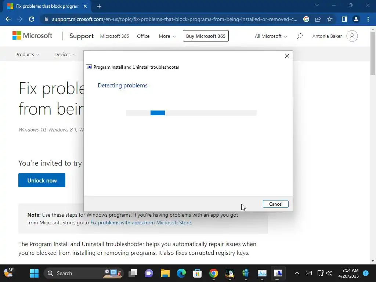Reload the page with the refresh icon
Image resolution: width=376 pixels, height=282 pixels.
pyautogui.click(x=32, y=19)
